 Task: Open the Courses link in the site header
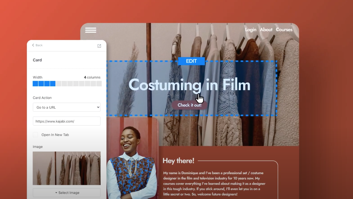point(284,29)
